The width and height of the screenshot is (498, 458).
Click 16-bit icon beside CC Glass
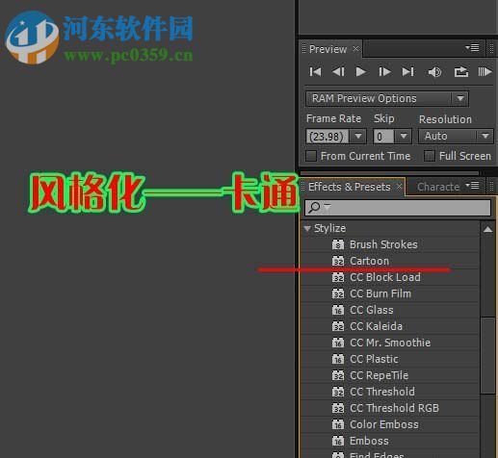point(338,310)
